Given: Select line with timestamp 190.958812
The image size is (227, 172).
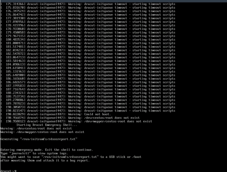Looking at the screenshot, I should 76,121.
